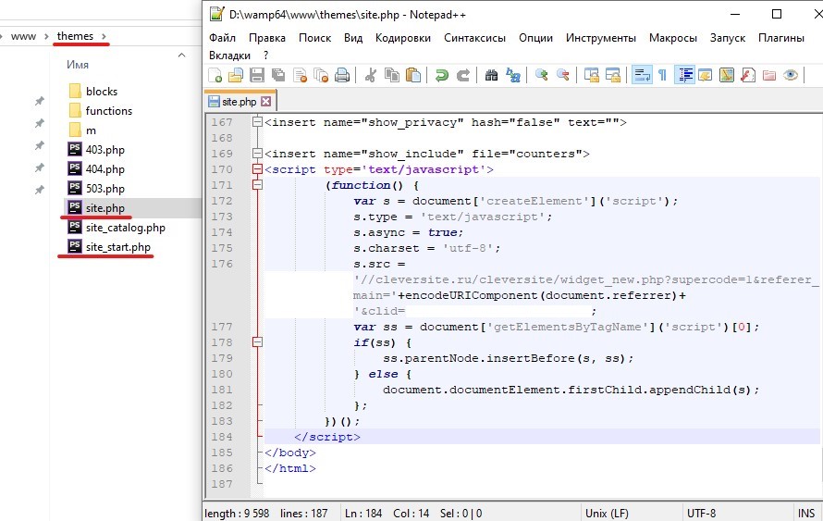Click the themes breadcrumb in path
823x521 pixels.
[x=75, y=36]
